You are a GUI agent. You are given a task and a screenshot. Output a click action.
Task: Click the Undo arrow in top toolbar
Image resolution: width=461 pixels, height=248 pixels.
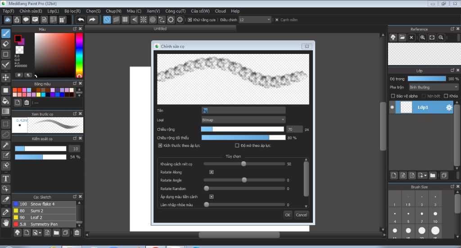(81, 20)
